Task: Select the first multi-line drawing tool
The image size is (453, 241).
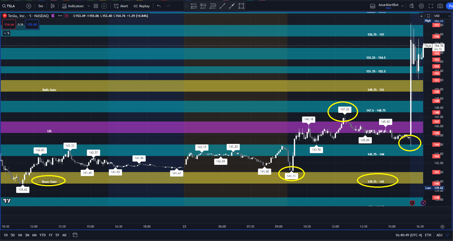Action: 194,6
